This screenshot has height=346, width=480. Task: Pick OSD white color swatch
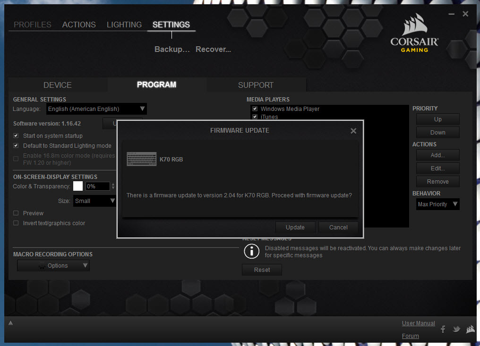[78, 186]
